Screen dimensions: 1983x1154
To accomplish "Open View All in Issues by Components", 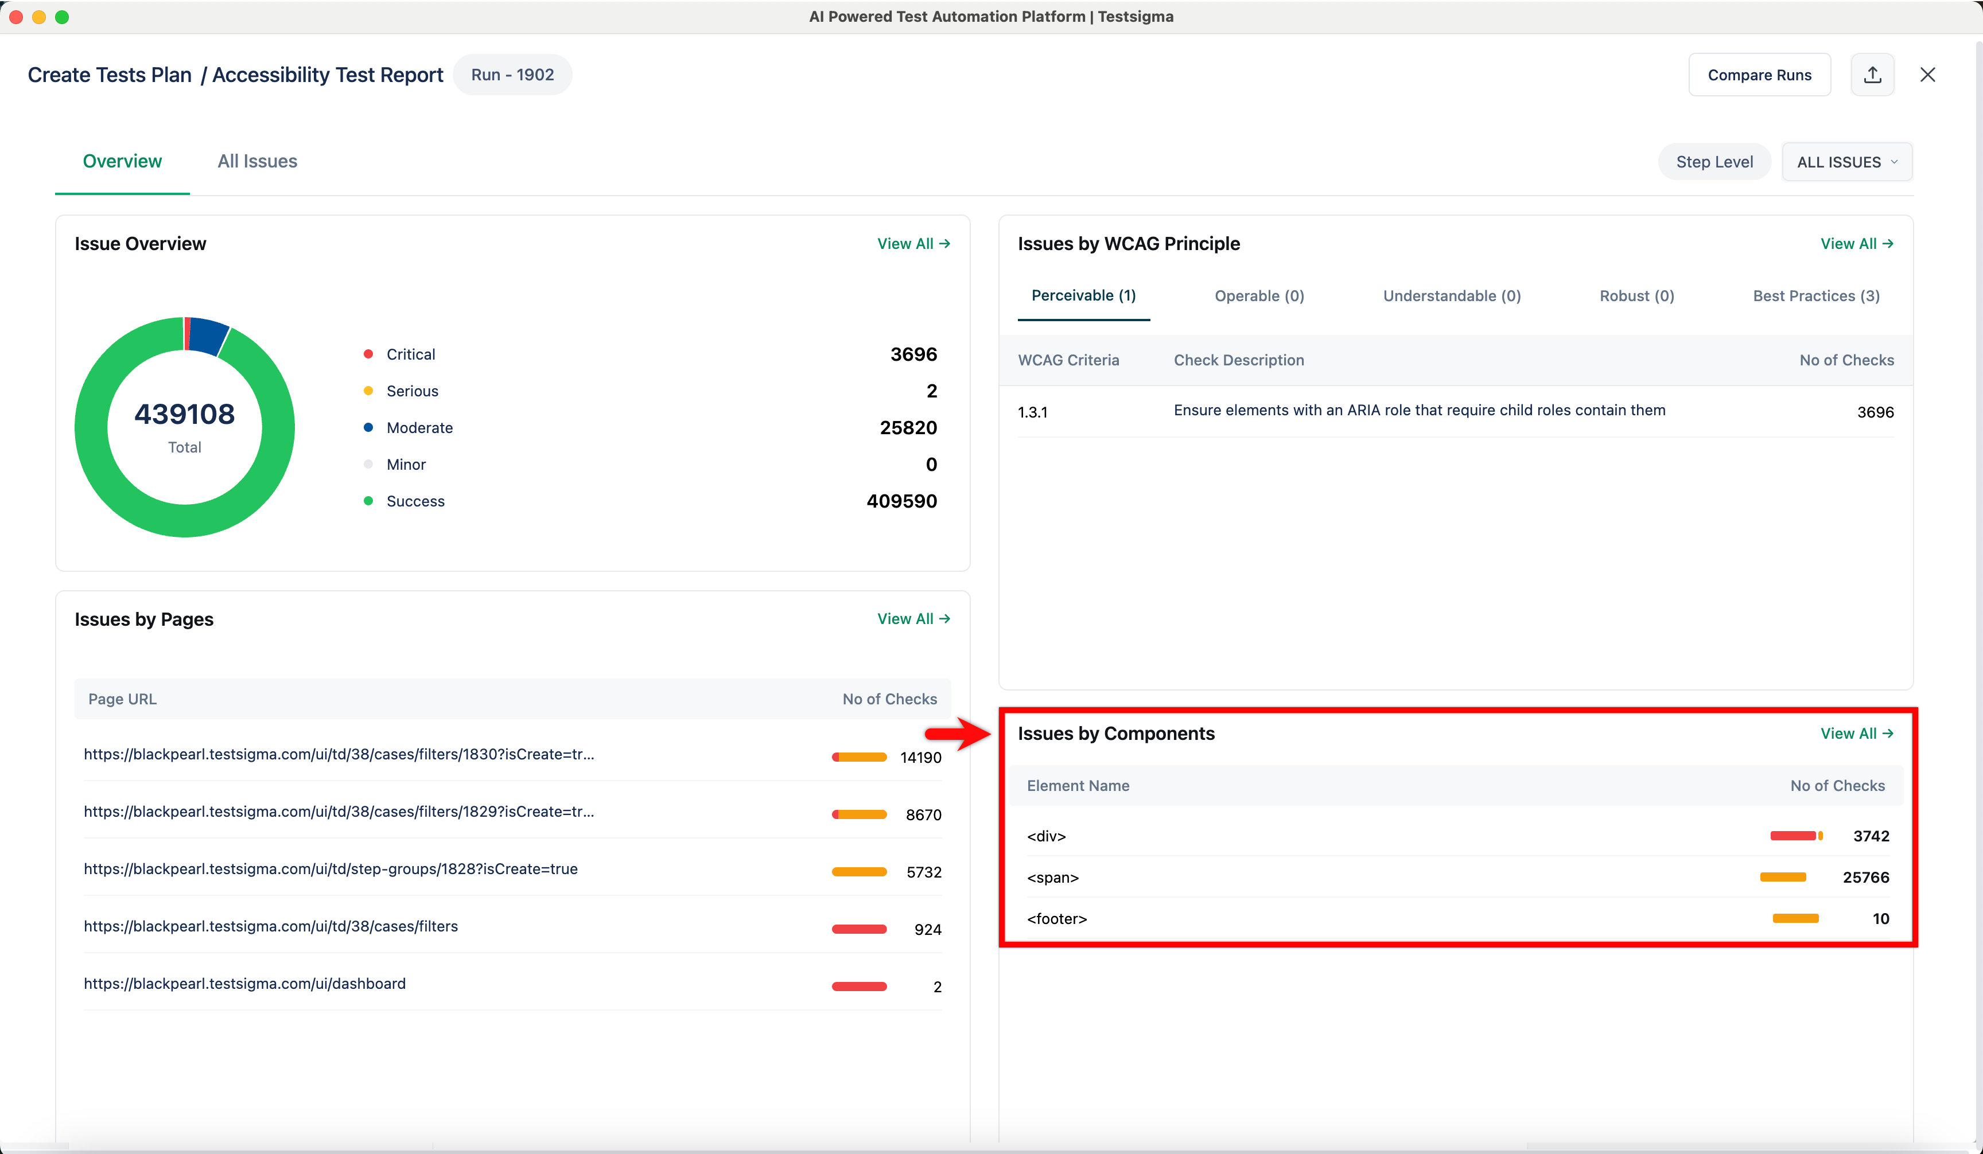I will [1856, 733].
